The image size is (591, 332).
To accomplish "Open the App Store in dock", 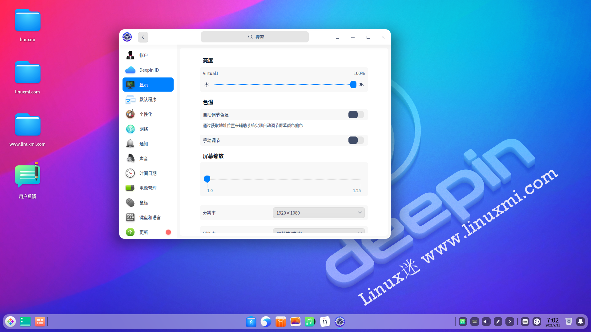I will click(x=281, y=322).
